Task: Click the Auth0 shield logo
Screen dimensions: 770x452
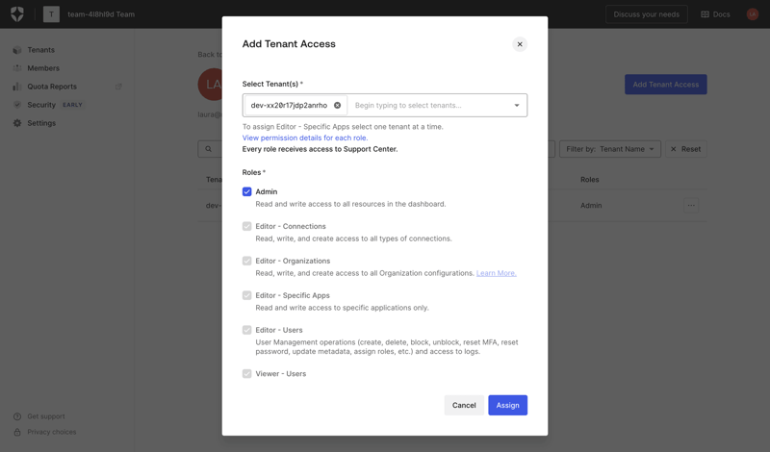Action: [17, 14]
